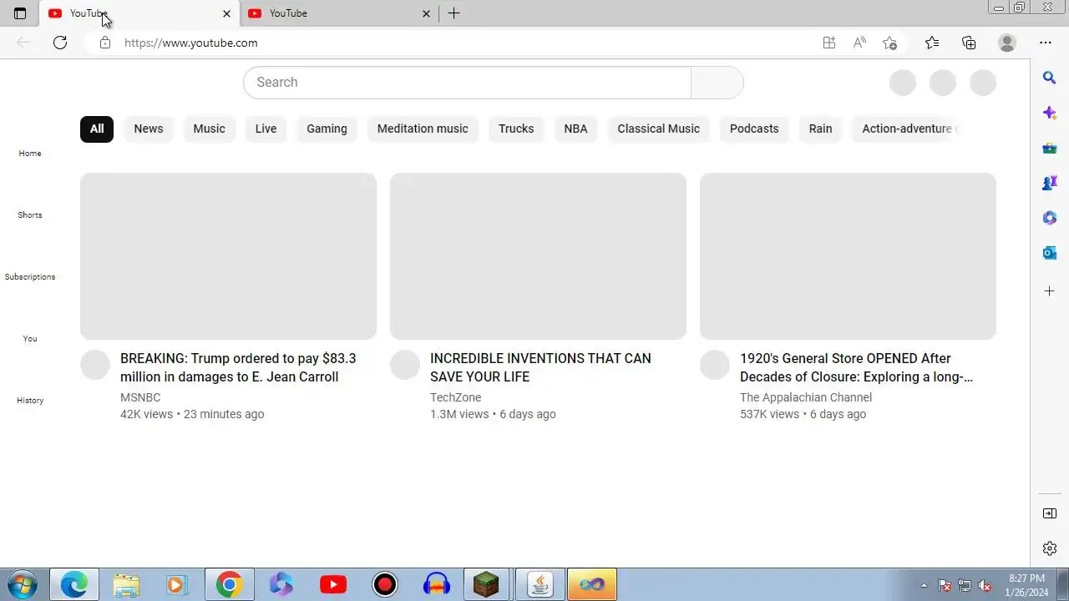Open Subscriptions in YouTube sidebar
Screen dimensions: 1069x601
click(x=30, y=277)
